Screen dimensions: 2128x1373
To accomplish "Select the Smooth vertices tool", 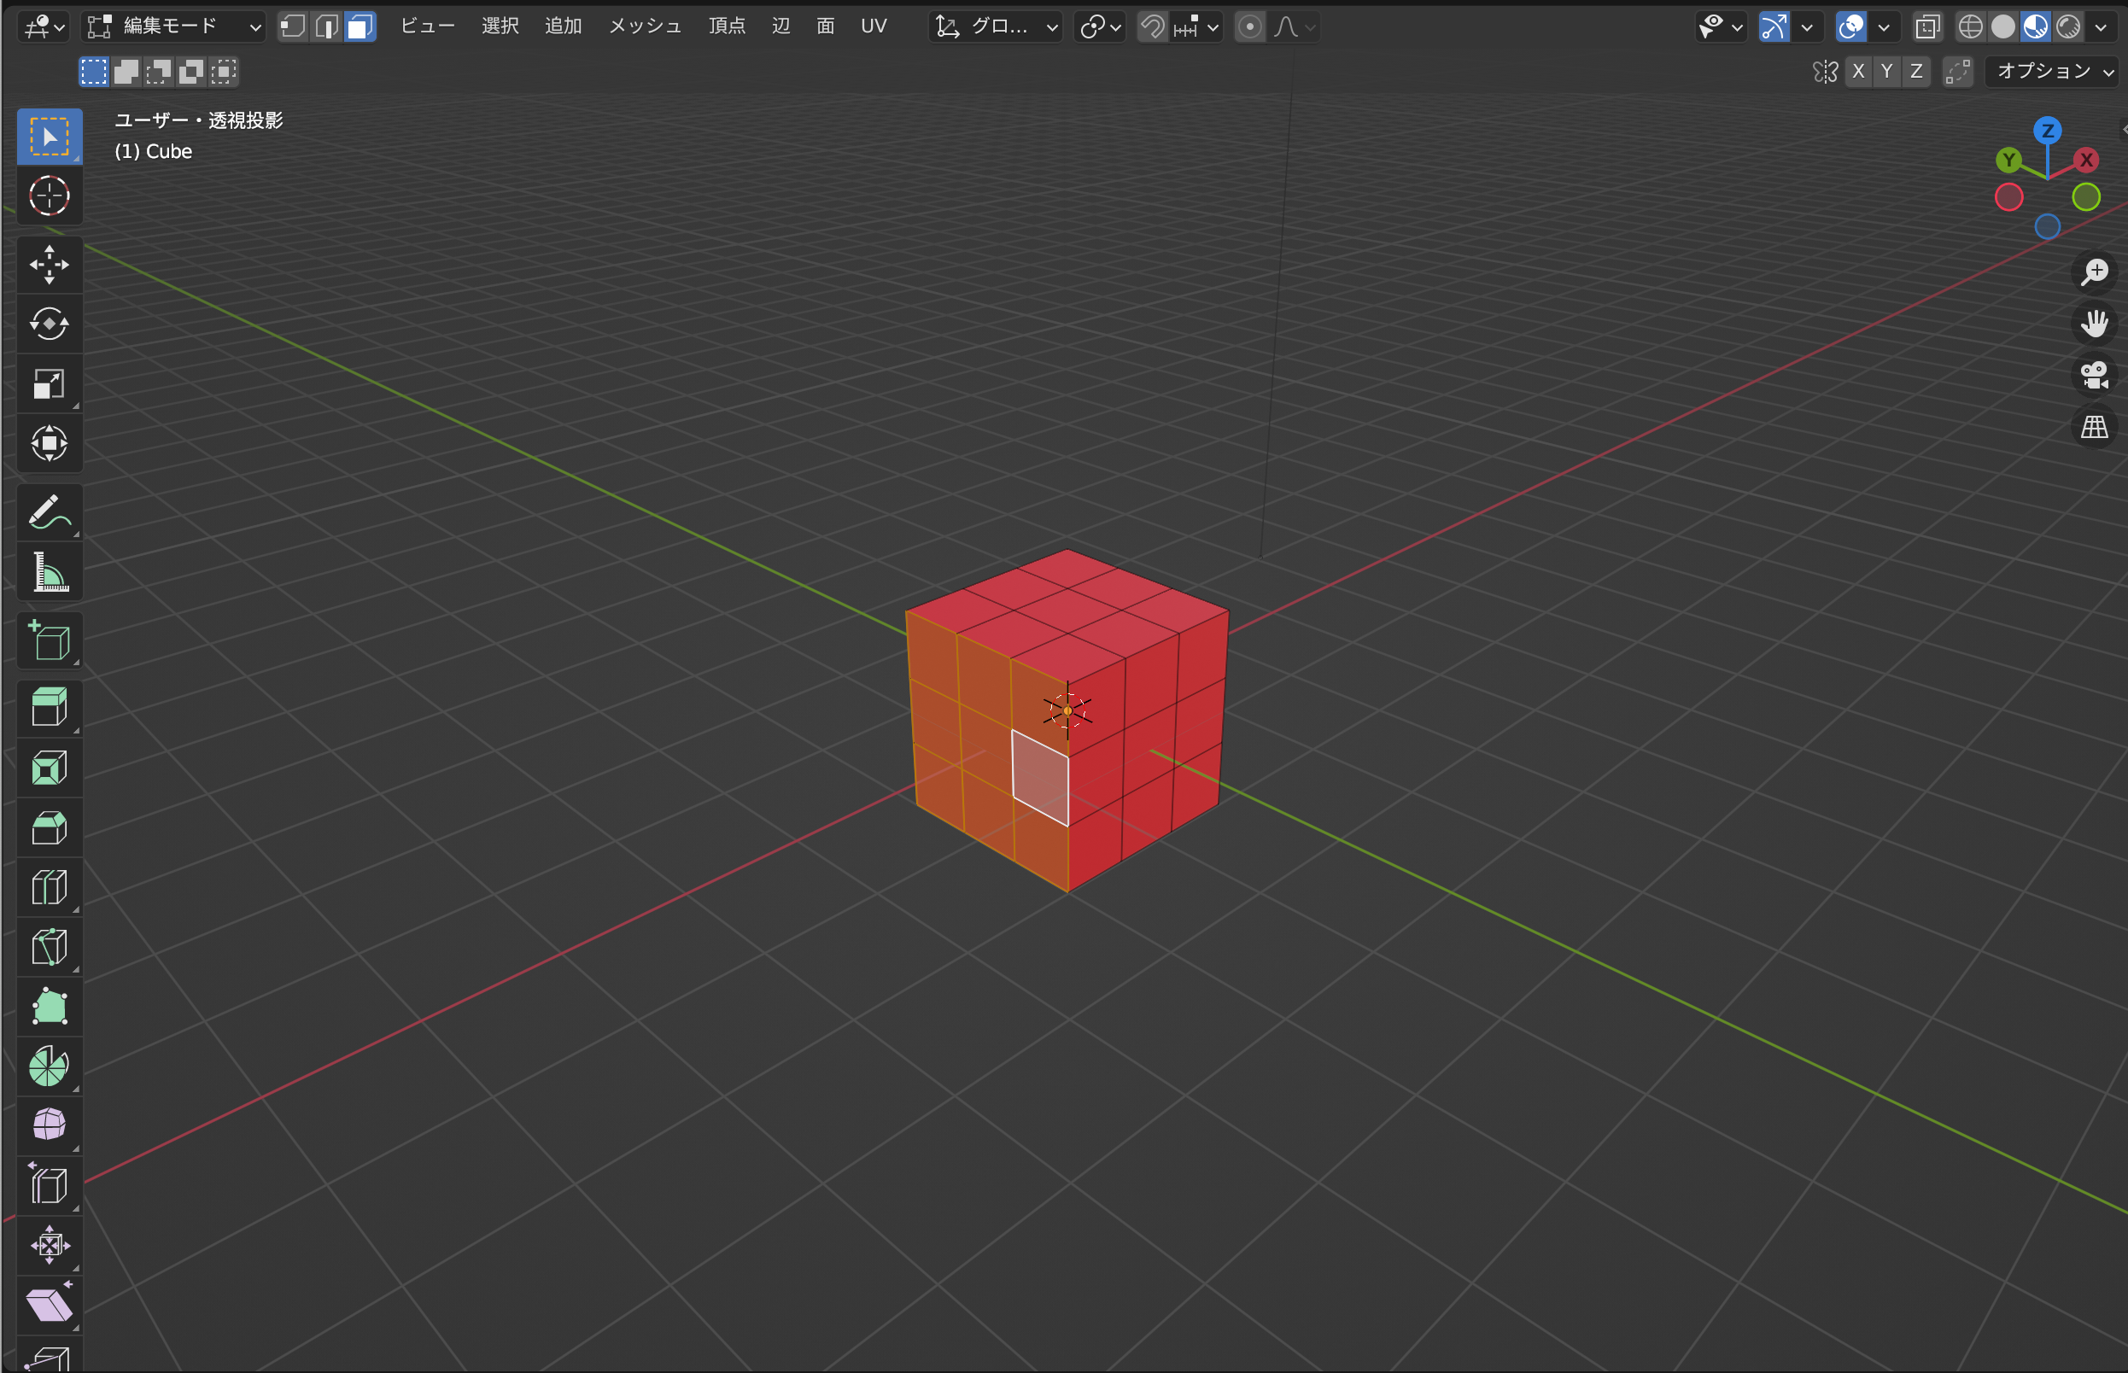I will pyautogui.click(x=49, y=1125).
